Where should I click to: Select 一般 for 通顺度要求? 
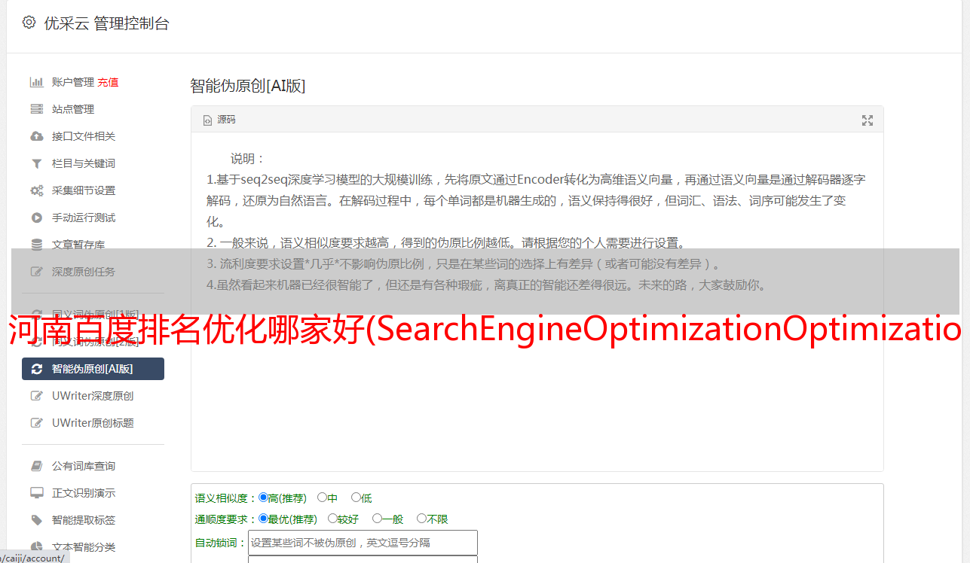377,519
